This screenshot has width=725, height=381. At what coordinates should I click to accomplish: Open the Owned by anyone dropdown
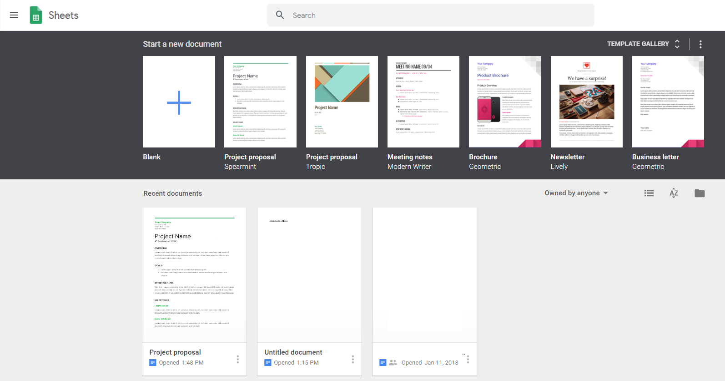tap(576, 193)
